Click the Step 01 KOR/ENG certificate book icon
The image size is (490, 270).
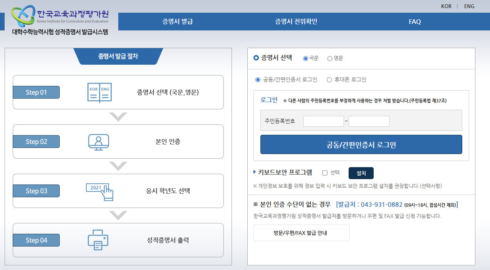coord(99,92)
